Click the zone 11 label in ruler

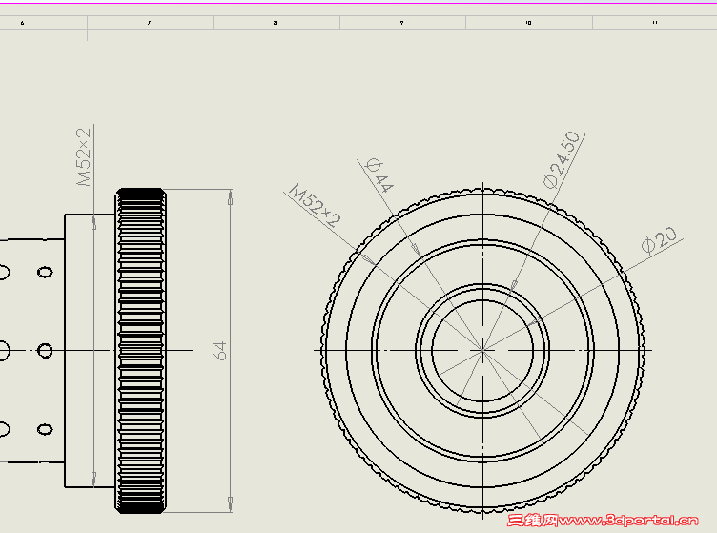(x=655, y=22)
